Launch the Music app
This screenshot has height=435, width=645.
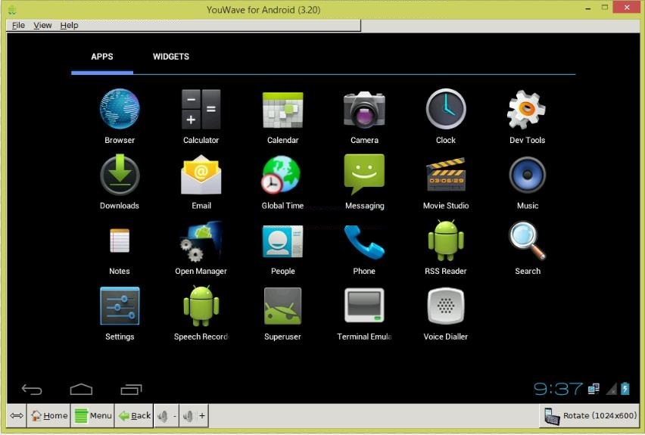pos(528,175)
